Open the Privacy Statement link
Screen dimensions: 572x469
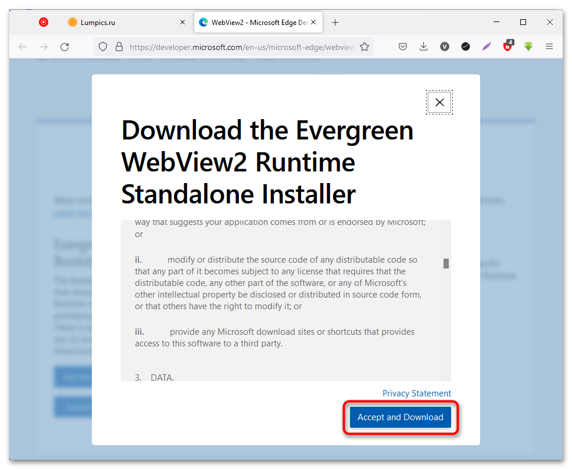click(416, 393)
